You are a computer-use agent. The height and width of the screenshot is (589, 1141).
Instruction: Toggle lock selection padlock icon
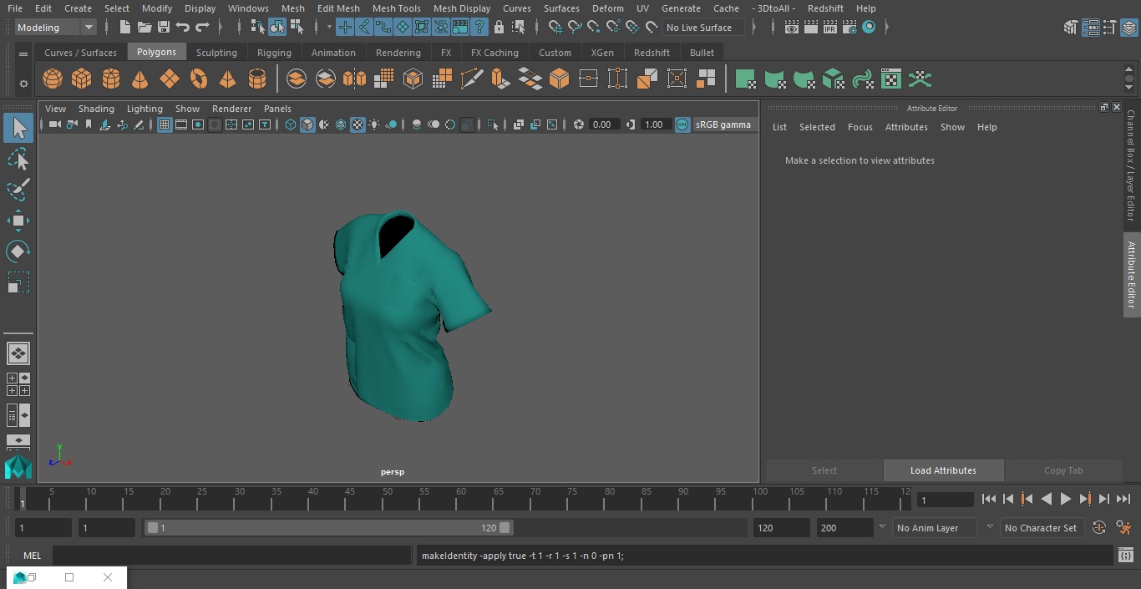point(499,28)
